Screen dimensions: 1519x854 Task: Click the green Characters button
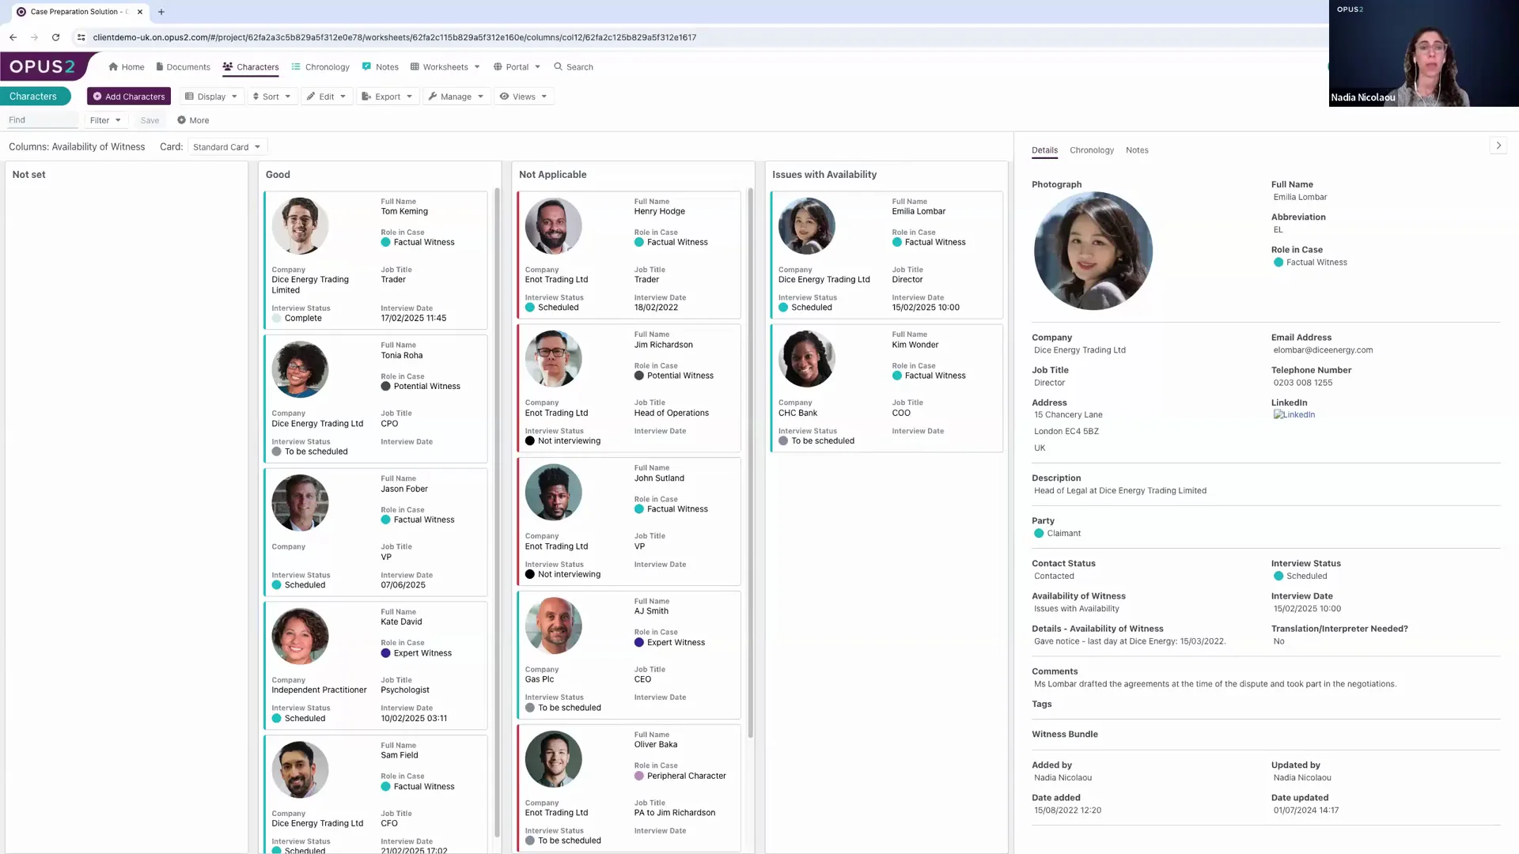pyautogui.click(x=35, y=96)
